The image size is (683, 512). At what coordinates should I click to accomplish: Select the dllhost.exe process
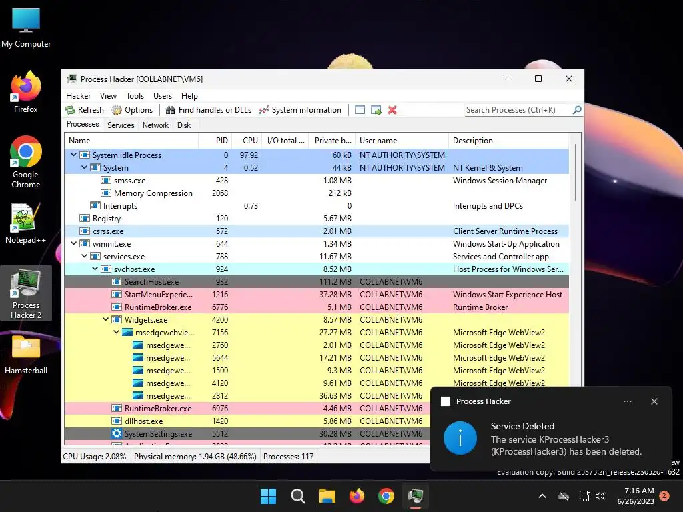247,421
